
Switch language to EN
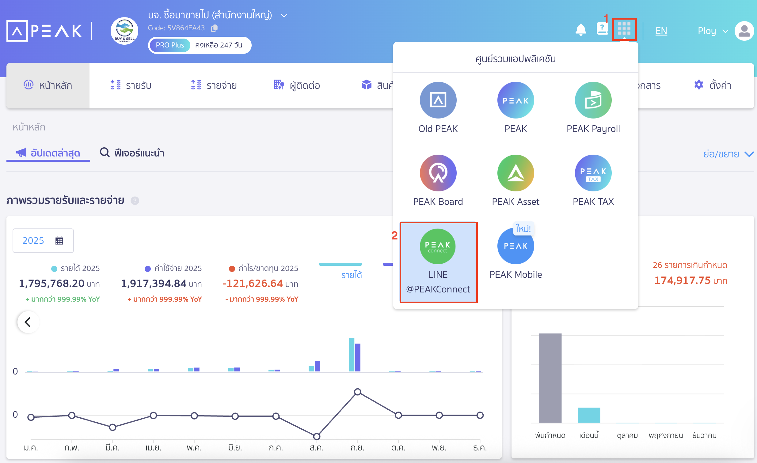tap(661, 30)
